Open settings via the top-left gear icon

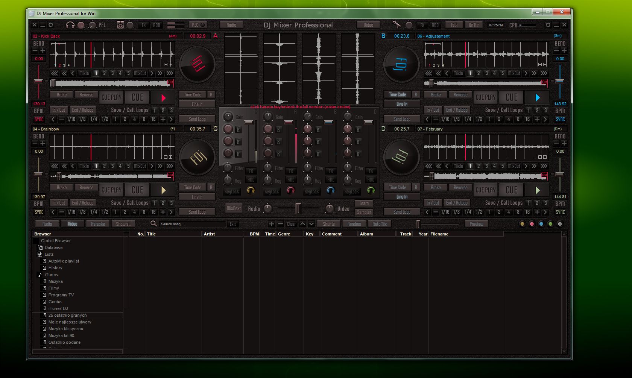click(51, 25)
